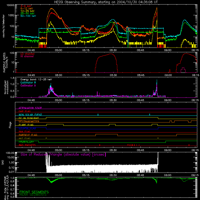Screen dimensions: 200x200
Task: Click the 100.00 tick on SAS axis
Action: [10, 153]
